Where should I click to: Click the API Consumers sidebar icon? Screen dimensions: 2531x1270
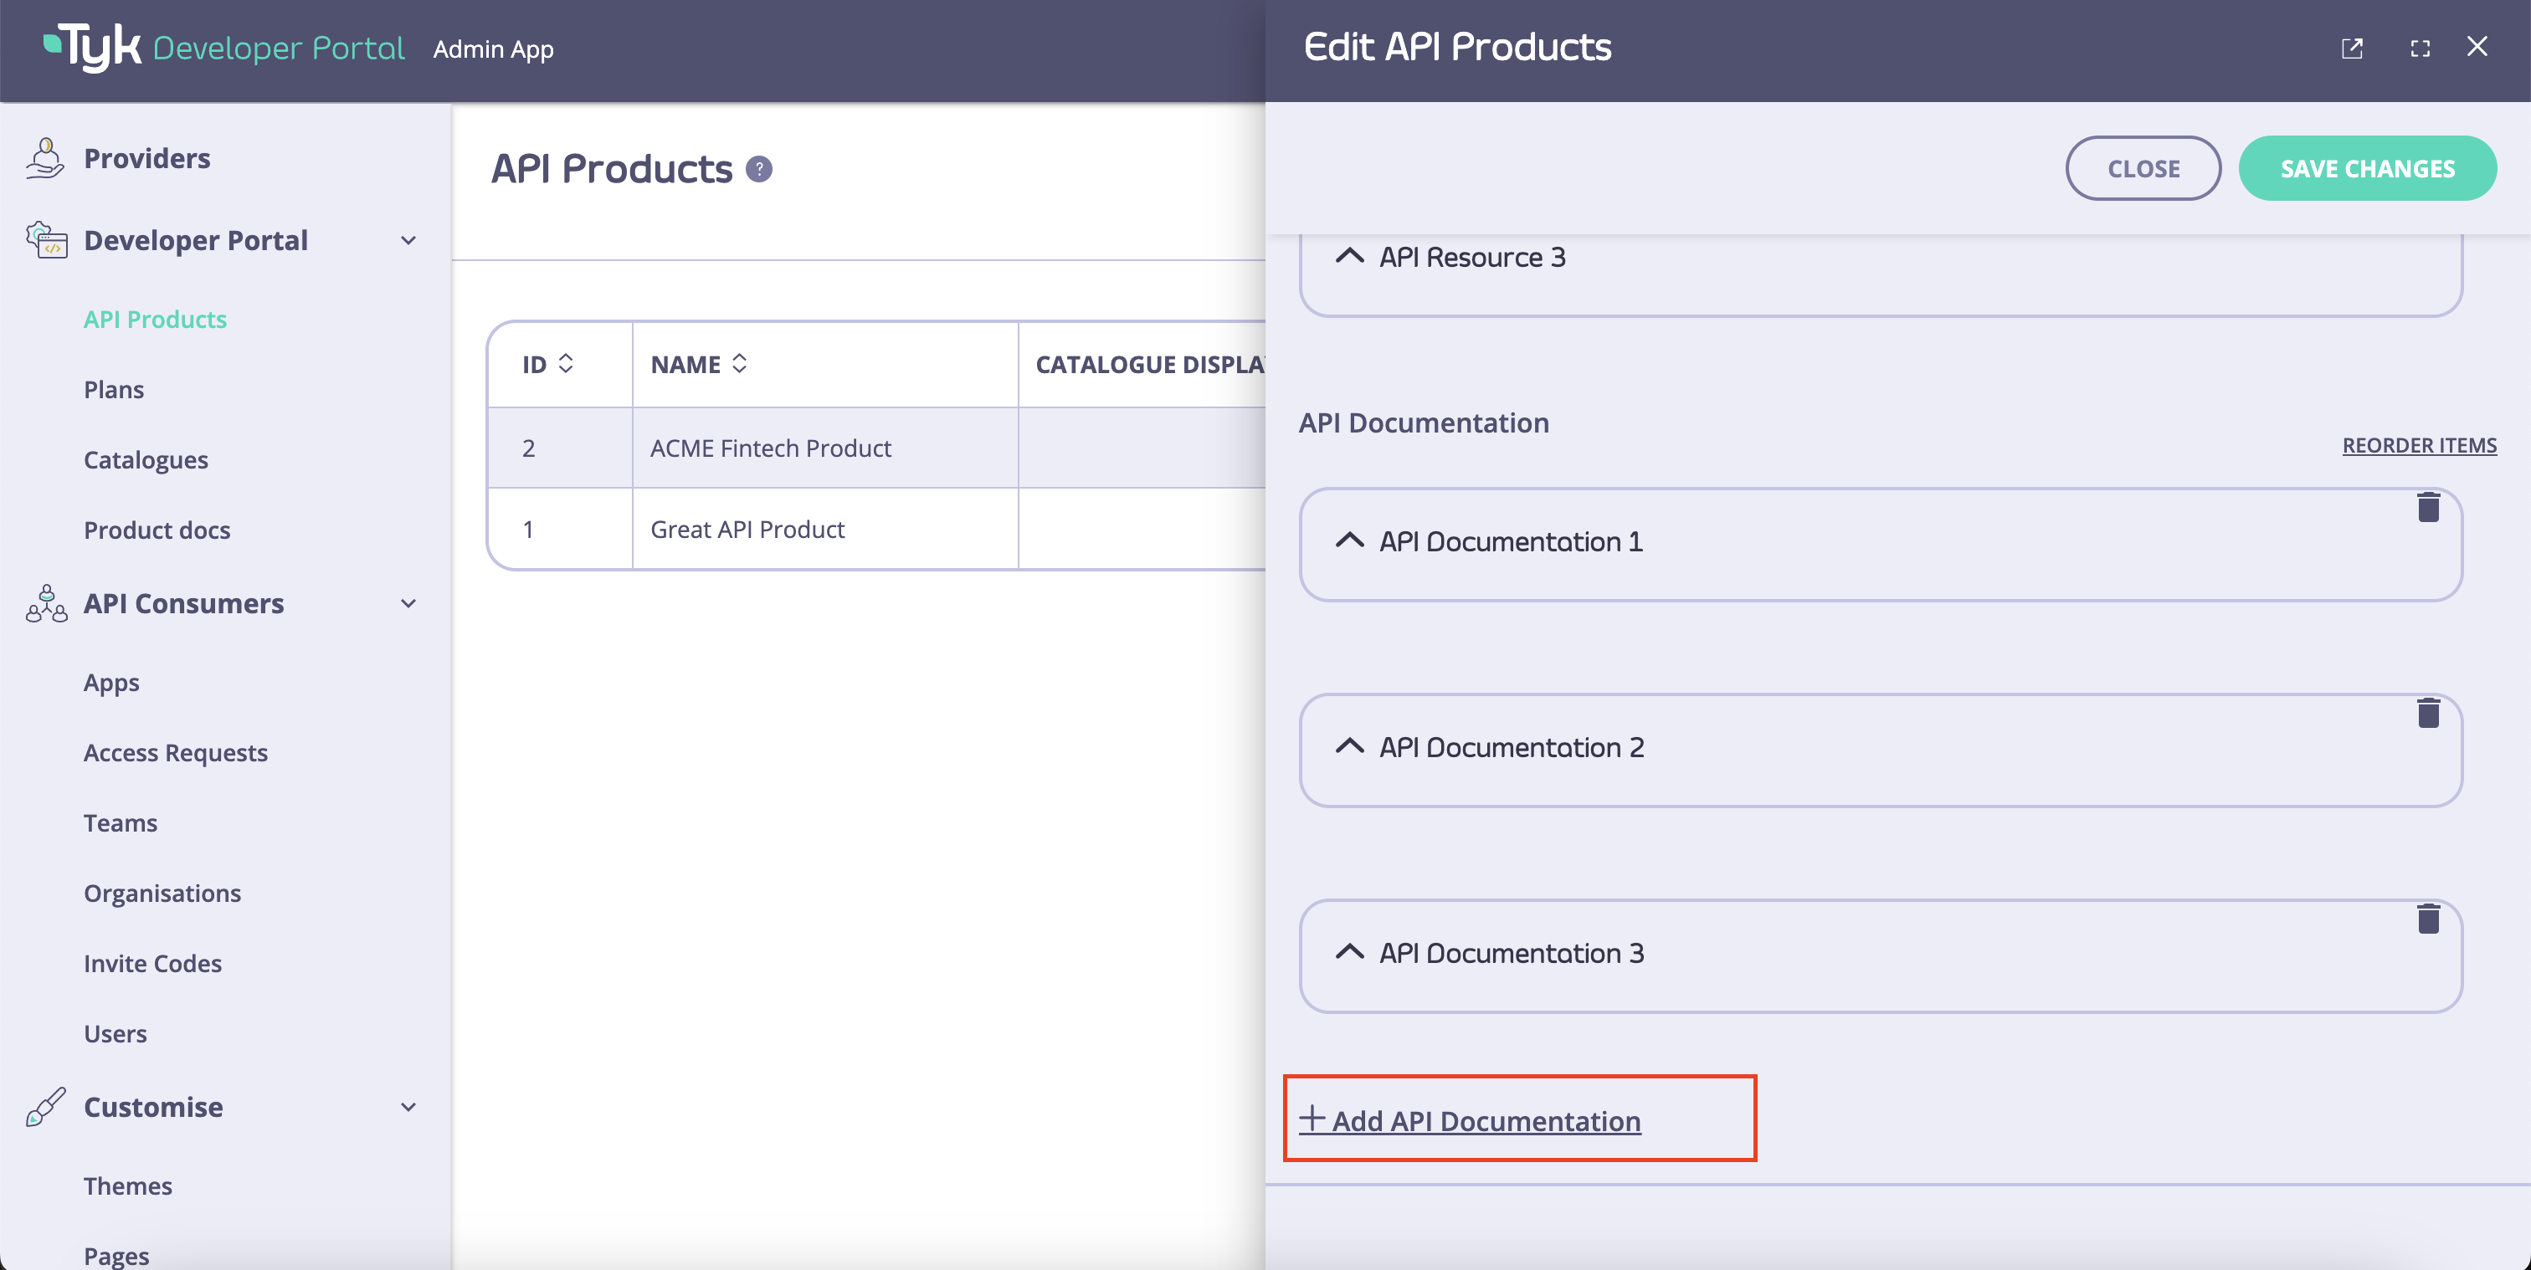45,603
